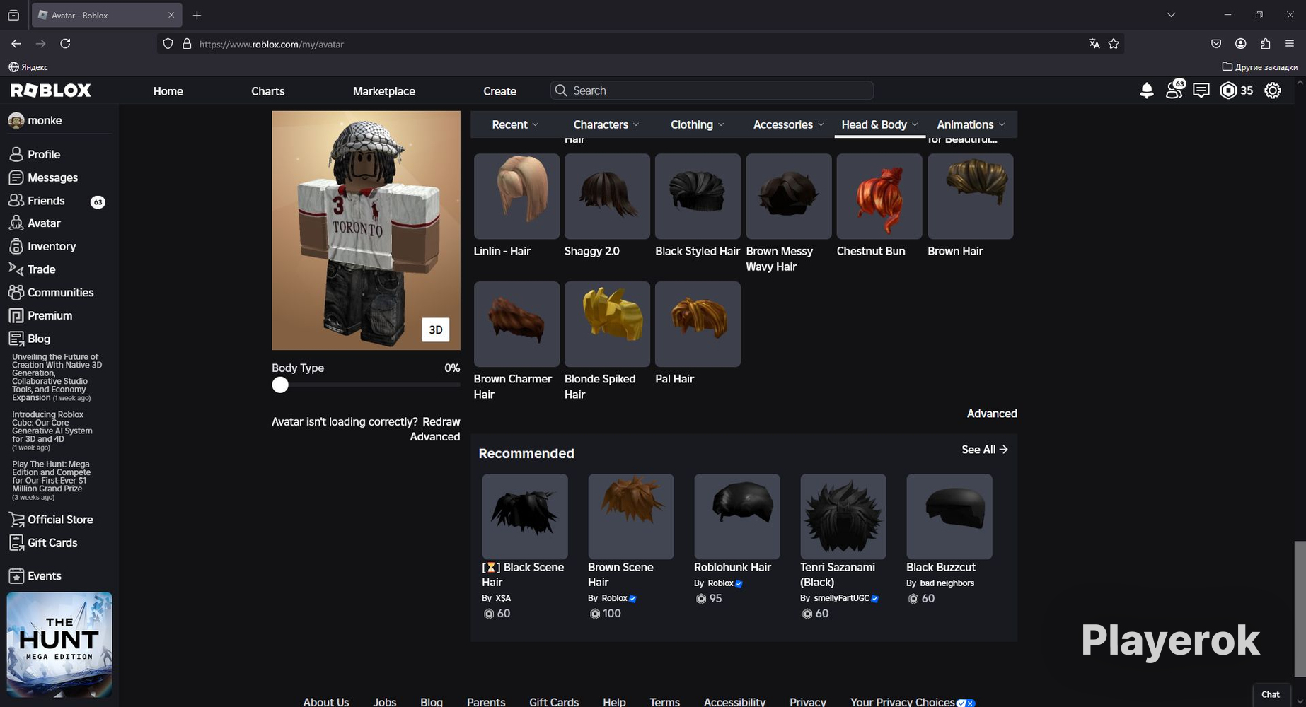Screen dimensions: 1306x707
Task: Click See All in Recommended
Action: (984, 450)
